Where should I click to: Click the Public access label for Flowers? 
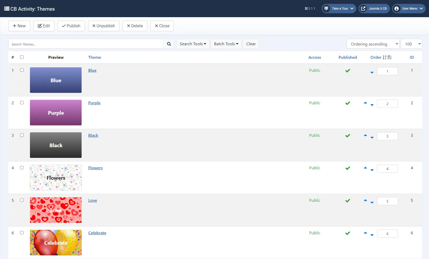pyautogui.click(x=315, y=168)
